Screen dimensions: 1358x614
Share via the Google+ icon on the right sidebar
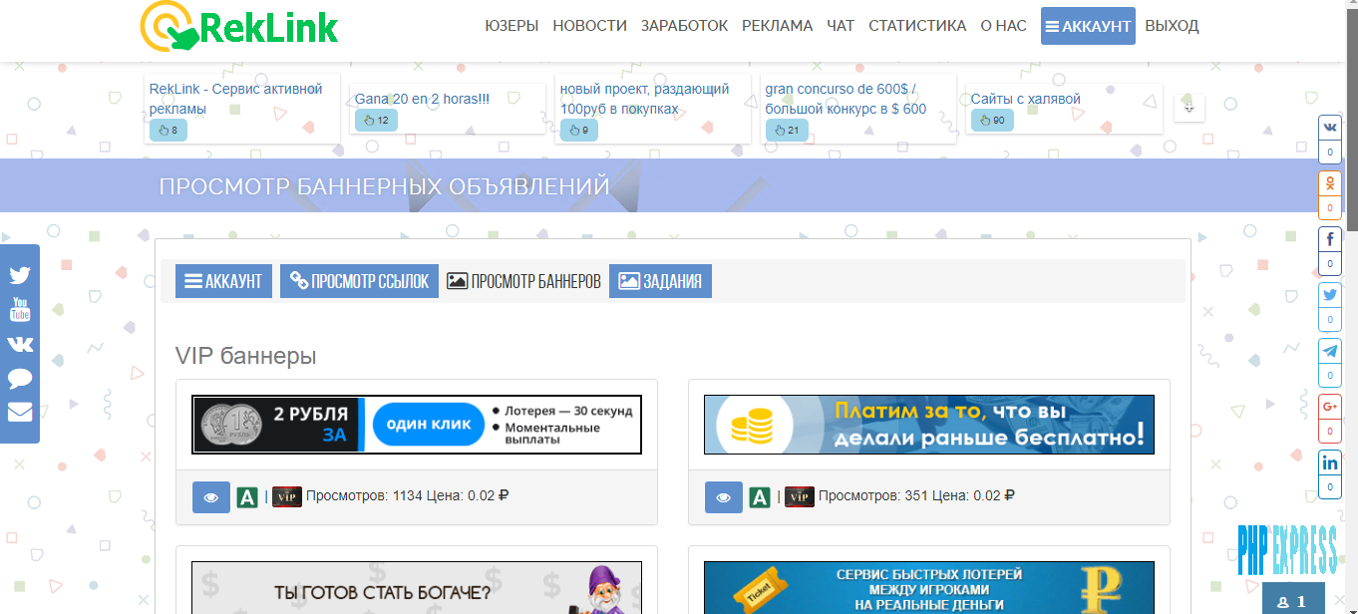point(1330,407)
